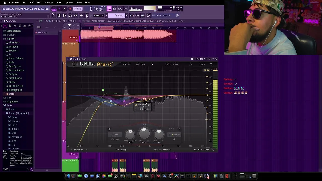The height and width of the screenshot is (181, 322).
Task: Click the Stop transport button
Action: [x=65, y=9]
